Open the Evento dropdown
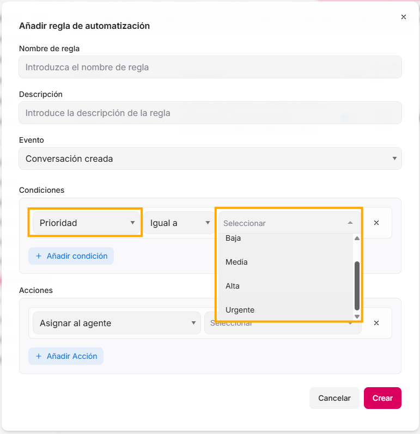Screen dimensions: 420x434 click(210, 159)
